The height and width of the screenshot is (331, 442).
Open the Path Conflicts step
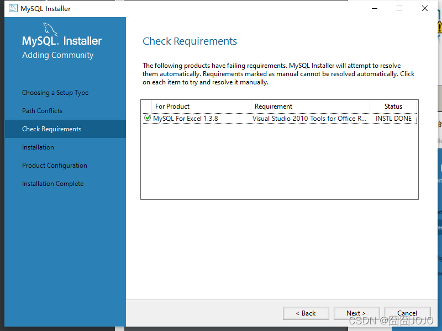coord(43,111)
